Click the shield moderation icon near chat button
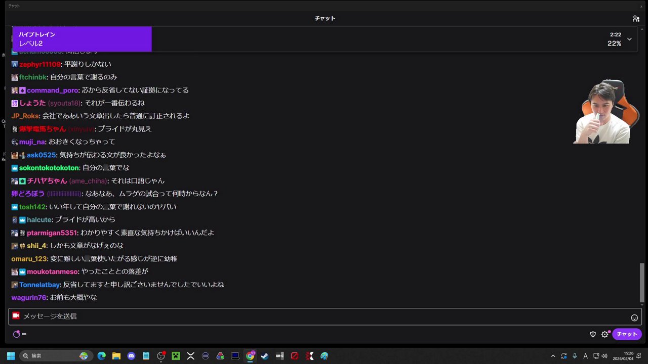The image size is (648, 364). point(593,334)
